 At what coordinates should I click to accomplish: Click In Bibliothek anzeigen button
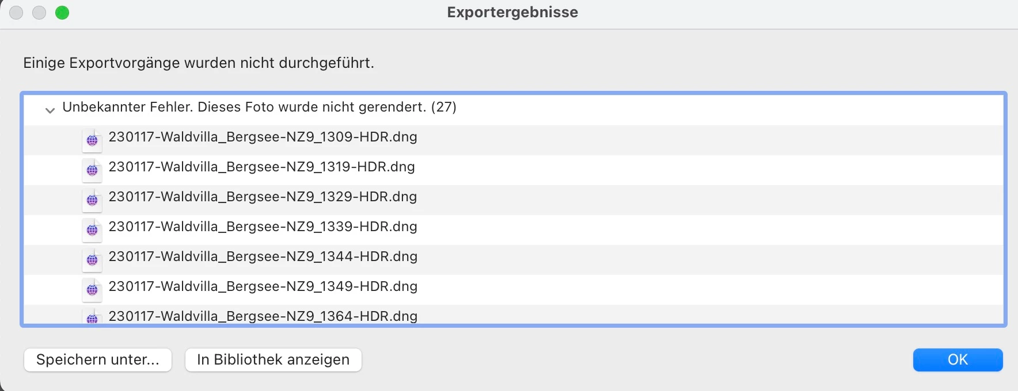click(x=274, y=360)
